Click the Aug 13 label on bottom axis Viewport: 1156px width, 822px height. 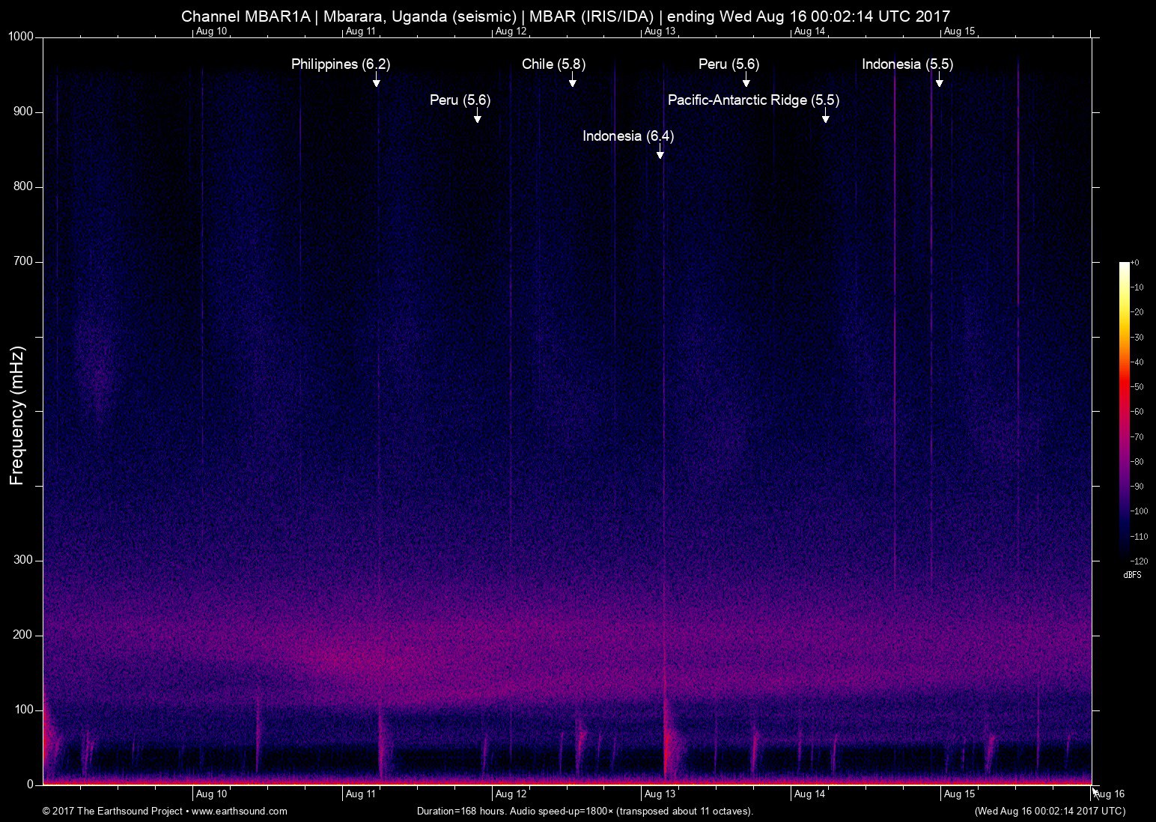click(x=660, y=794)
